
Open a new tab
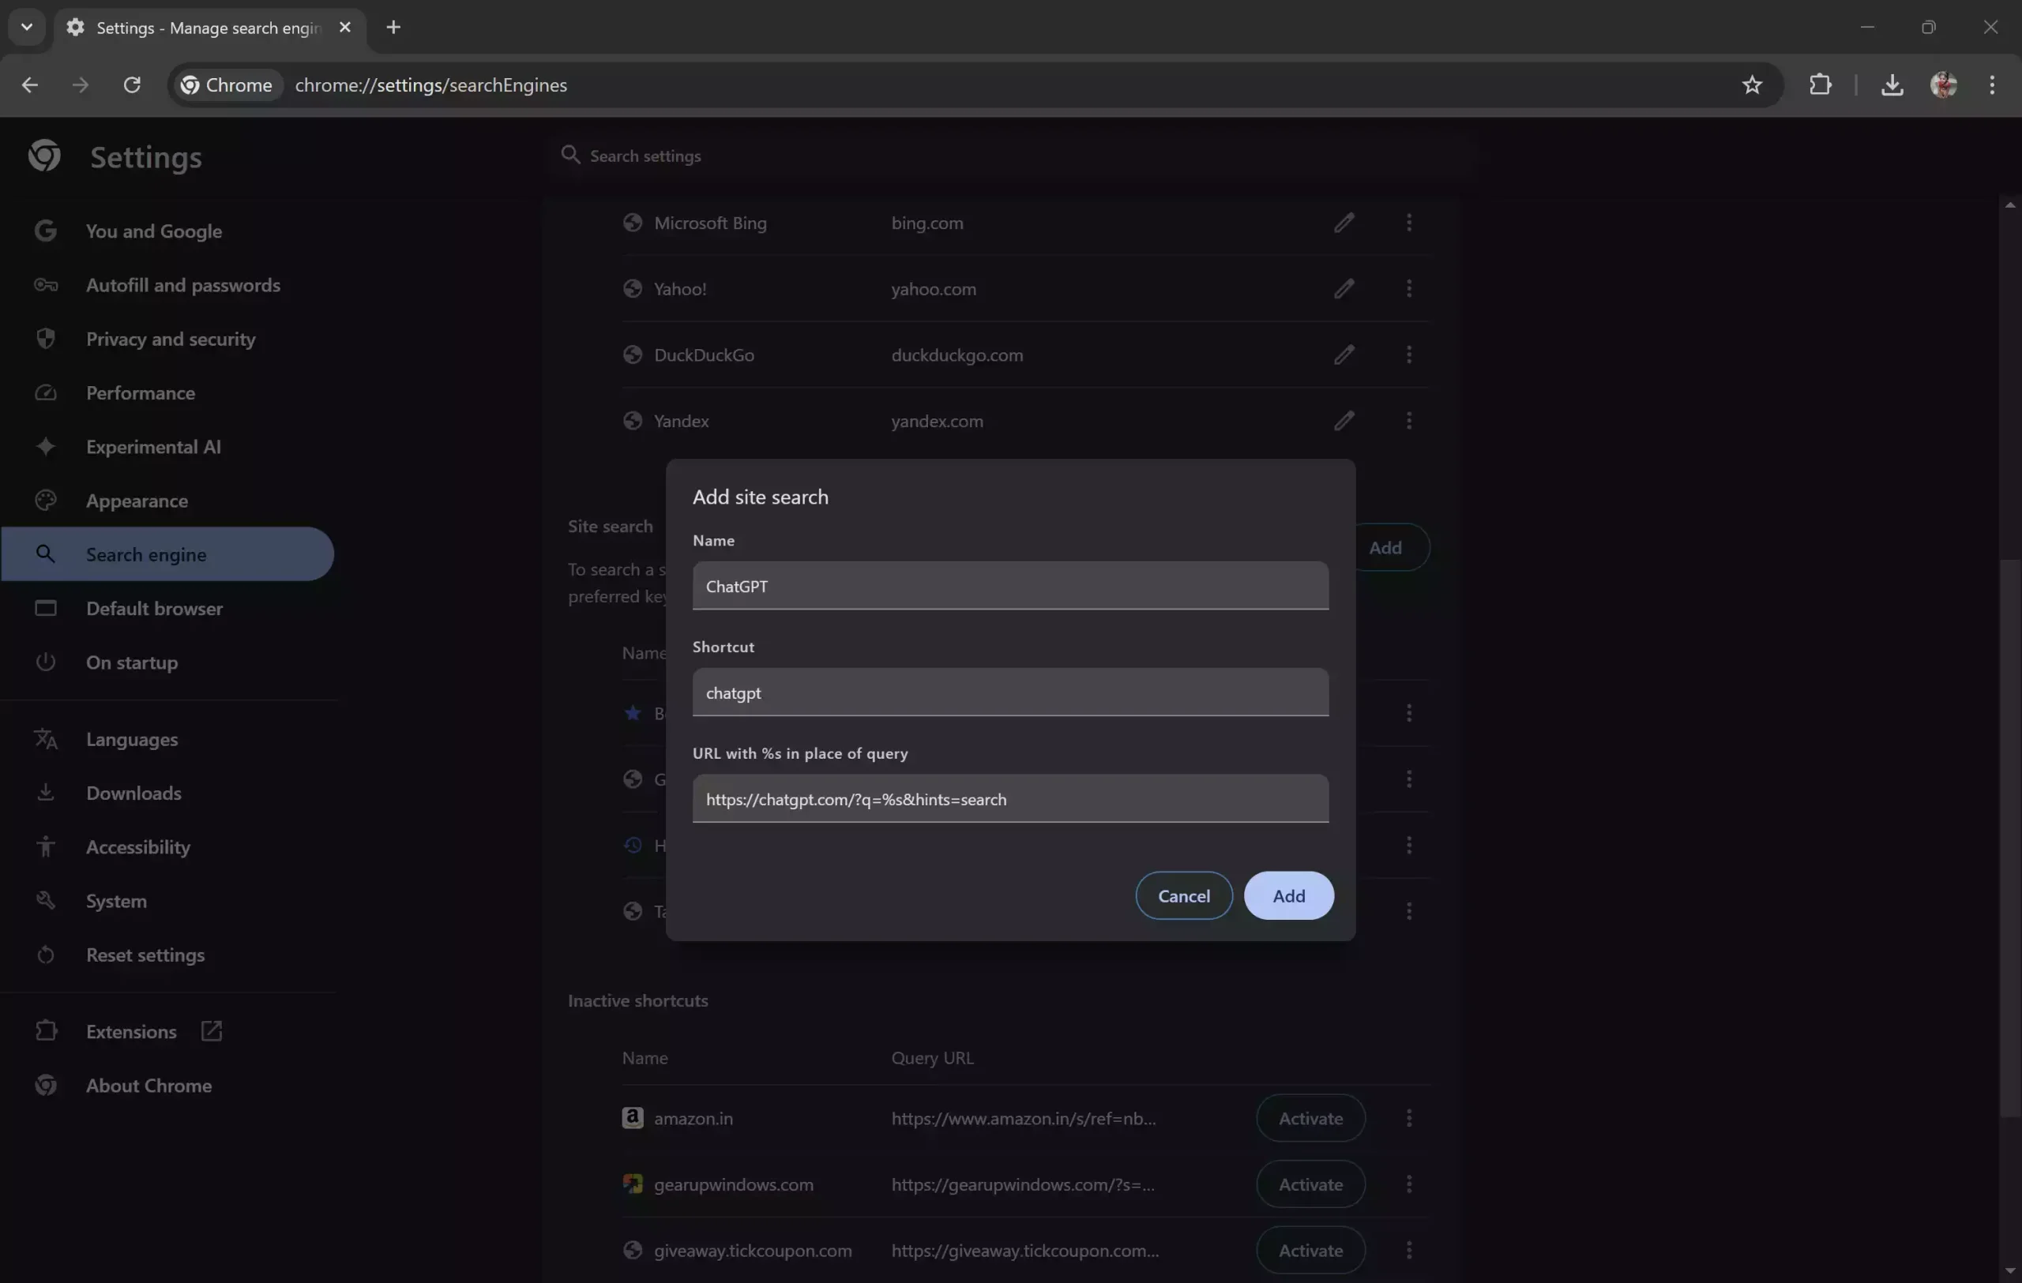tap(393, 27)
